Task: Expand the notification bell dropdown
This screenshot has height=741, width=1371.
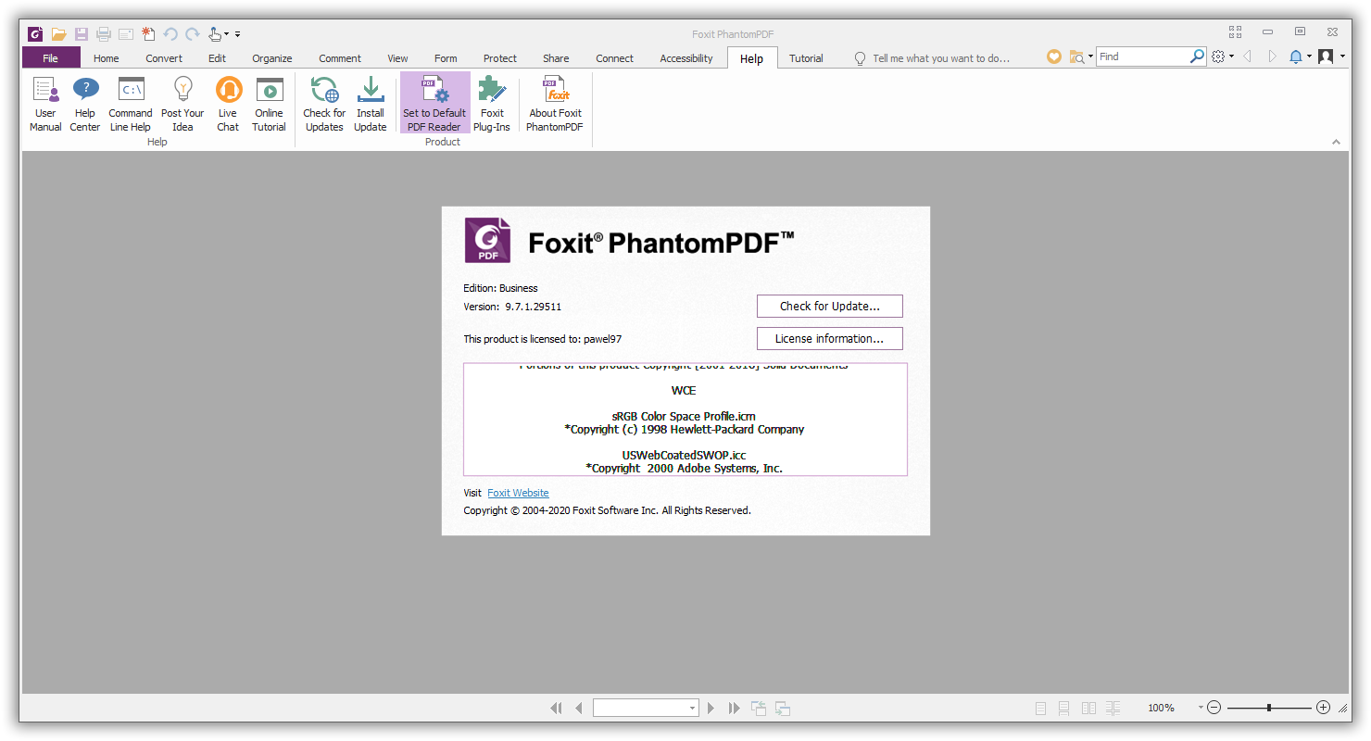Action: [x=1309, y=57]
